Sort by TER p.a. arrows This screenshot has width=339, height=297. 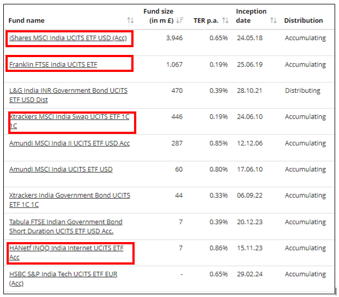[225, 20]
